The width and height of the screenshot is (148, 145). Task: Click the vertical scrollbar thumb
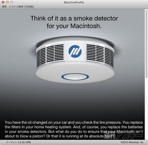click(146, 44)
